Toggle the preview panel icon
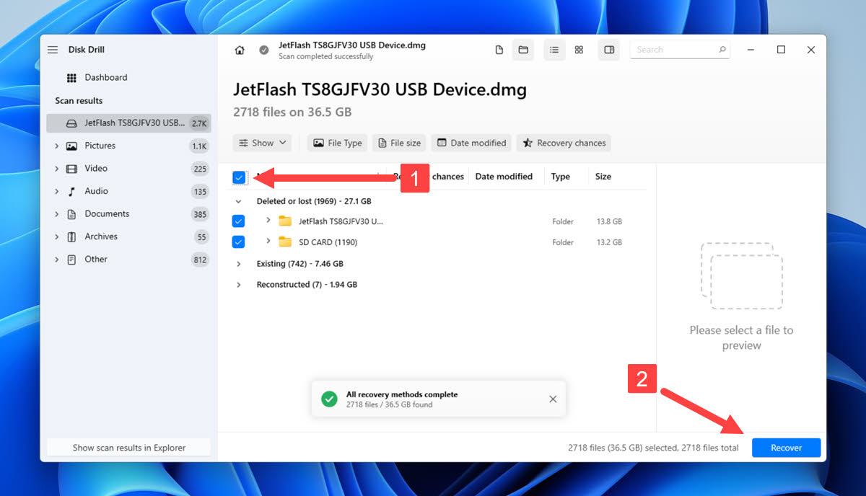The image size is (866, 496). click(x=609, y=50)
